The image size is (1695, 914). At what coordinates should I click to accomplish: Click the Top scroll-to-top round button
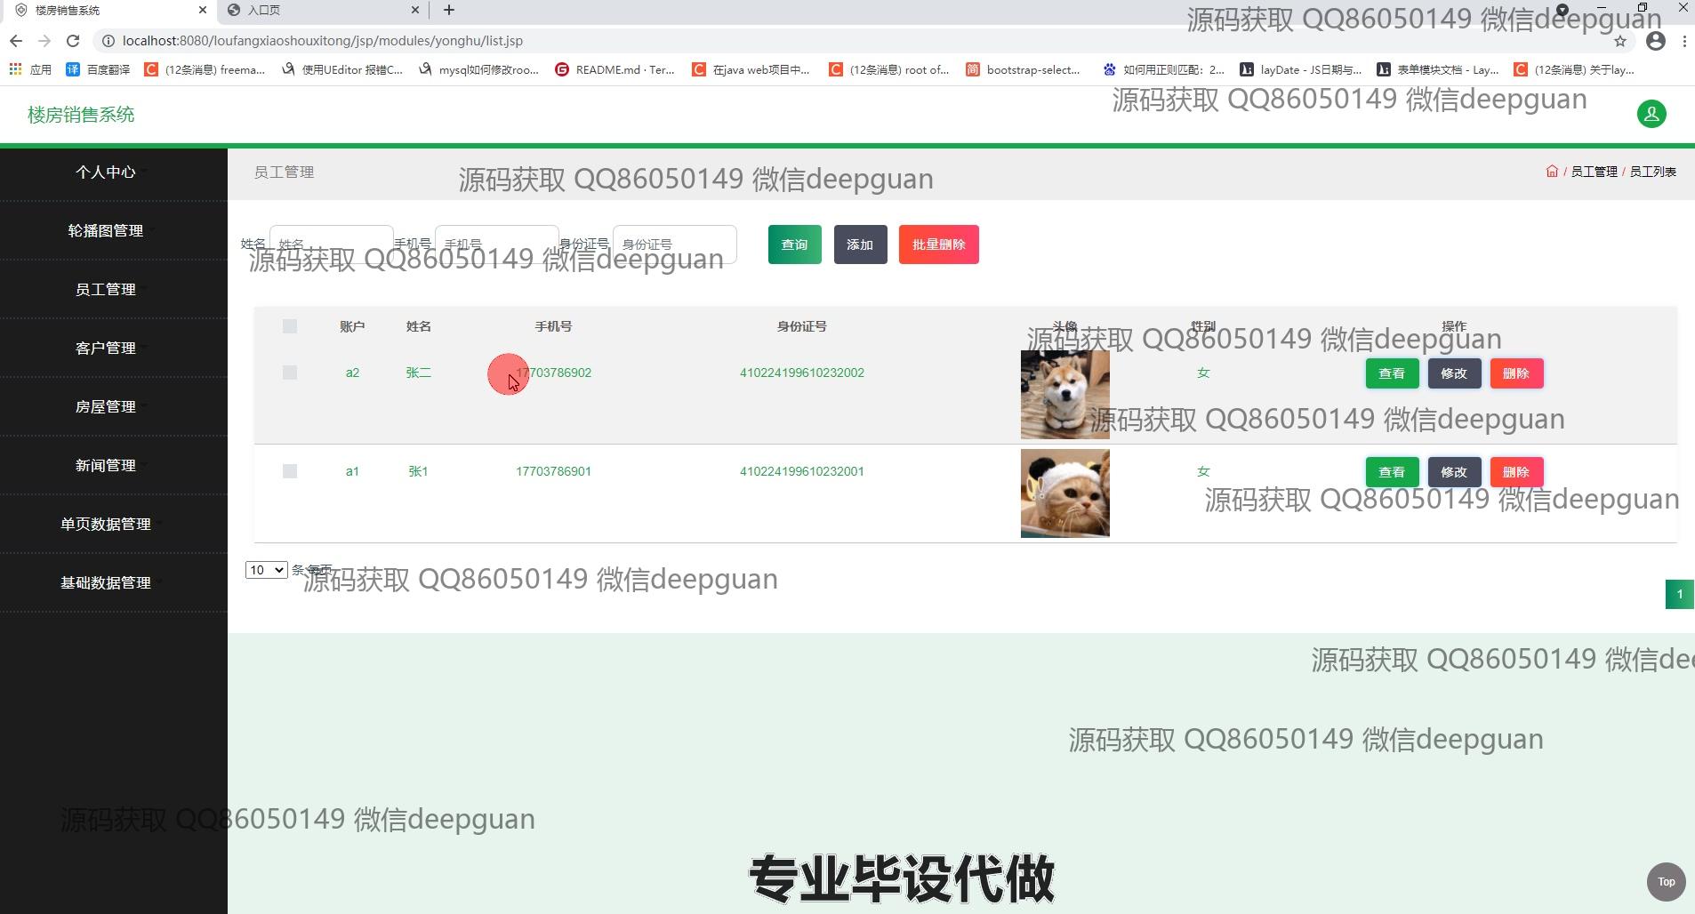[1666, 882]
